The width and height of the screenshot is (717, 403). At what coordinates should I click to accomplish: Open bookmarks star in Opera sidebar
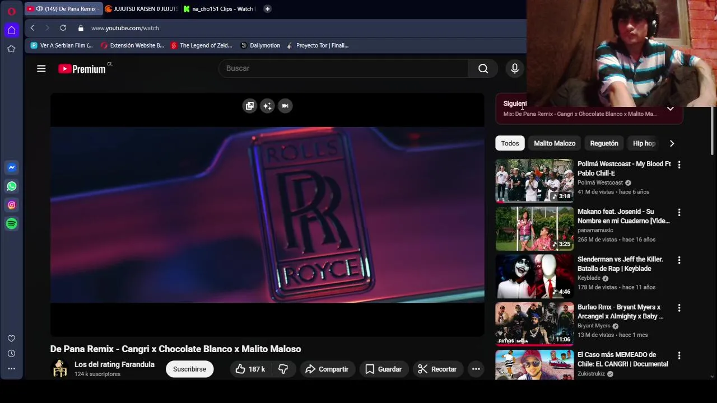tap(11, 49)
